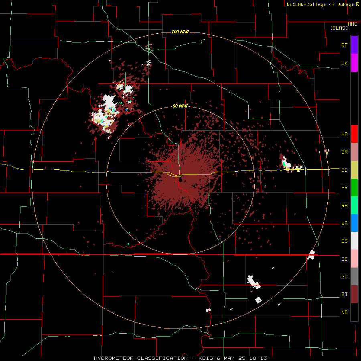Click the WS legend label

(345, 223)
